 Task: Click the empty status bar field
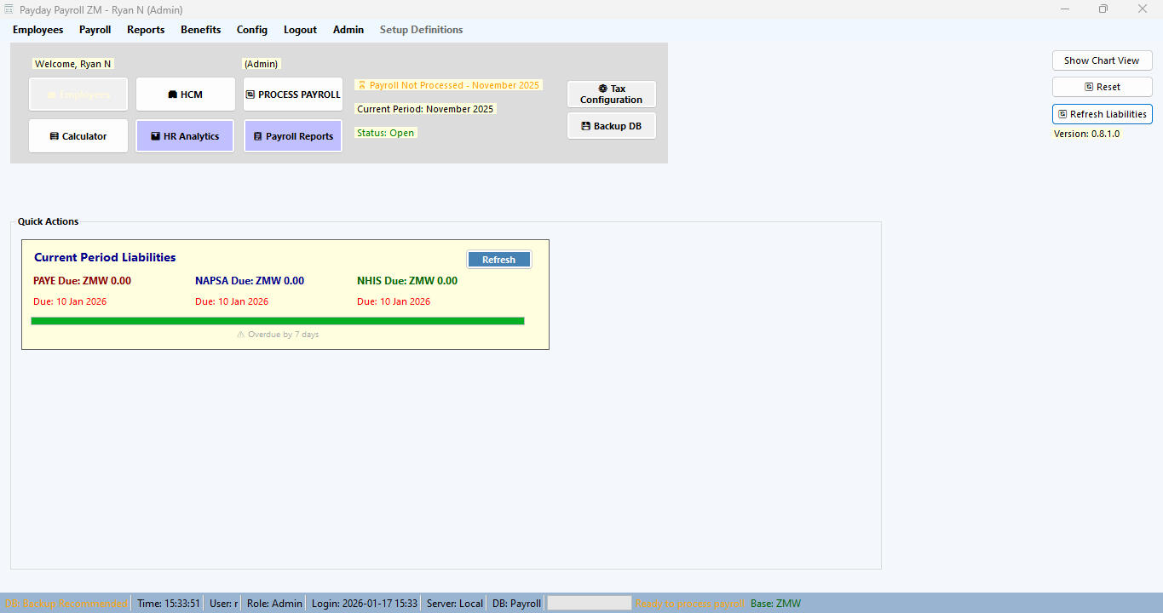[x=589, y=603]
